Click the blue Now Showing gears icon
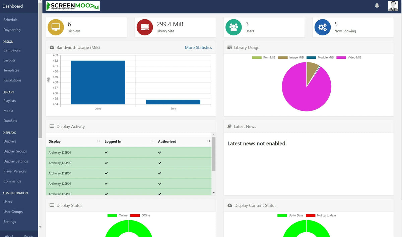Image resolution: width=402 pixels, height=237 pixels. tap(323, 27)
